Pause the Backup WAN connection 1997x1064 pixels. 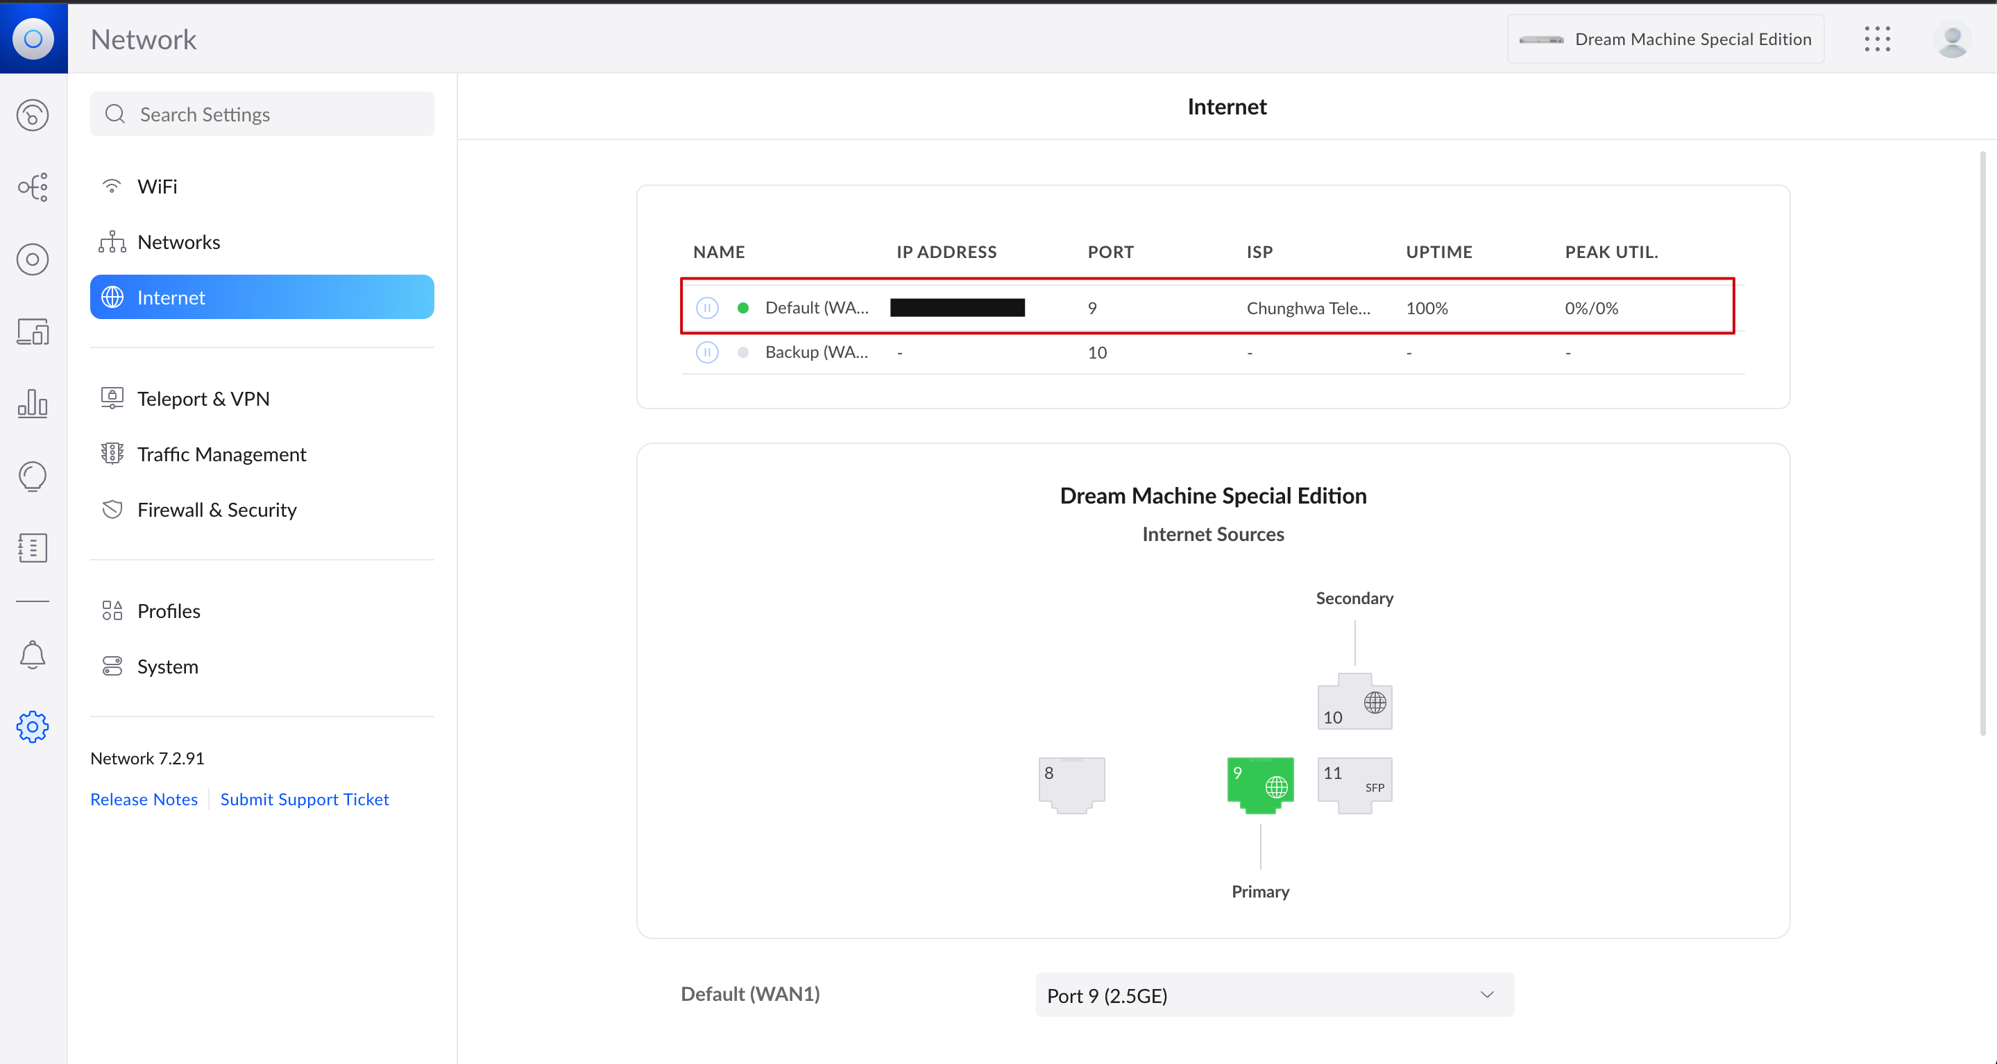[x=707, y=352]
